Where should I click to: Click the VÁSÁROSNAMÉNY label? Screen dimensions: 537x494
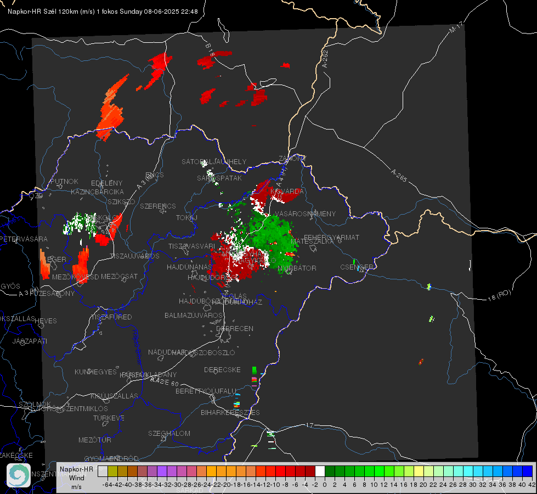(x=305, y=214)
